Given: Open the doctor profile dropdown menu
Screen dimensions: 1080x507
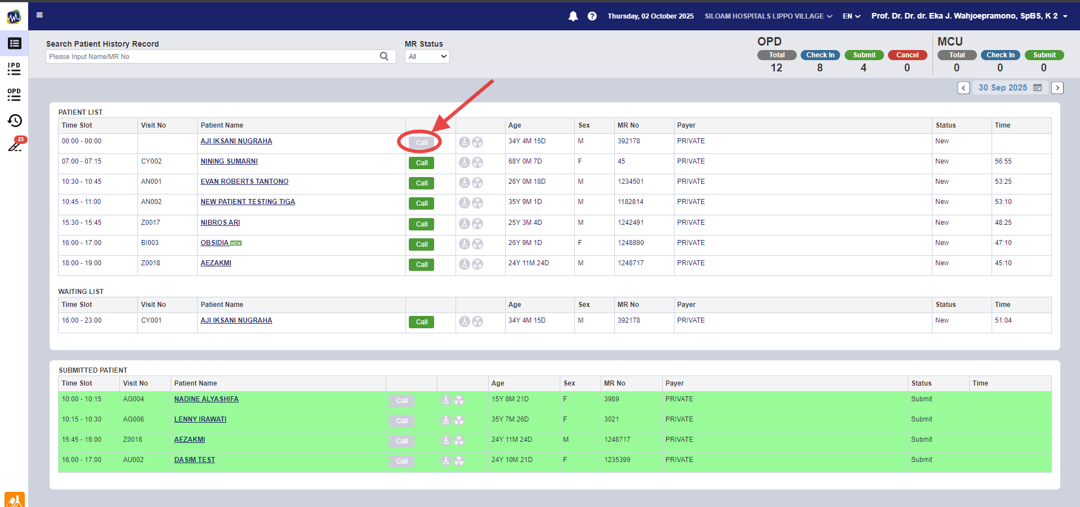Looking at the screenshot, I should [x=969, y=16].
